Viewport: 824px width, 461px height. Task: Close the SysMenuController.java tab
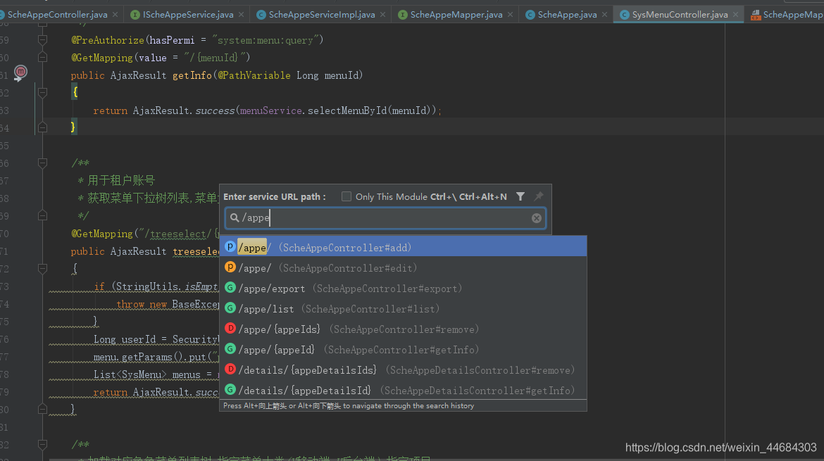pos(736,15)
